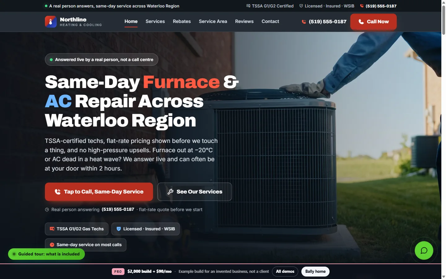Open the Reviews nav page
Screen dimensions: 446x279
pos(244,21)
